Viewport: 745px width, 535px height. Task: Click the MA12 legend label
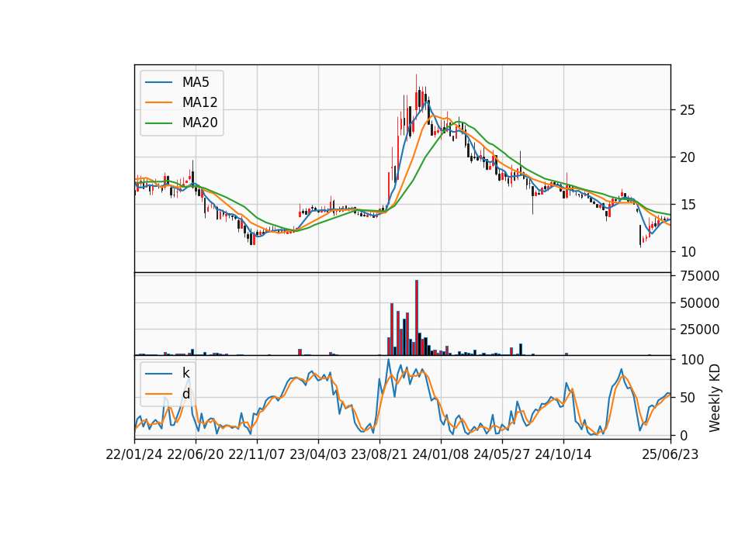[199, 102]
